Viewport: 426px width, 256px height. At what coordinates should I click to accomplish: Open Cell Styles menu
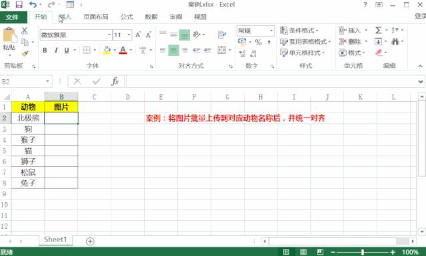[x=303, y=53]
